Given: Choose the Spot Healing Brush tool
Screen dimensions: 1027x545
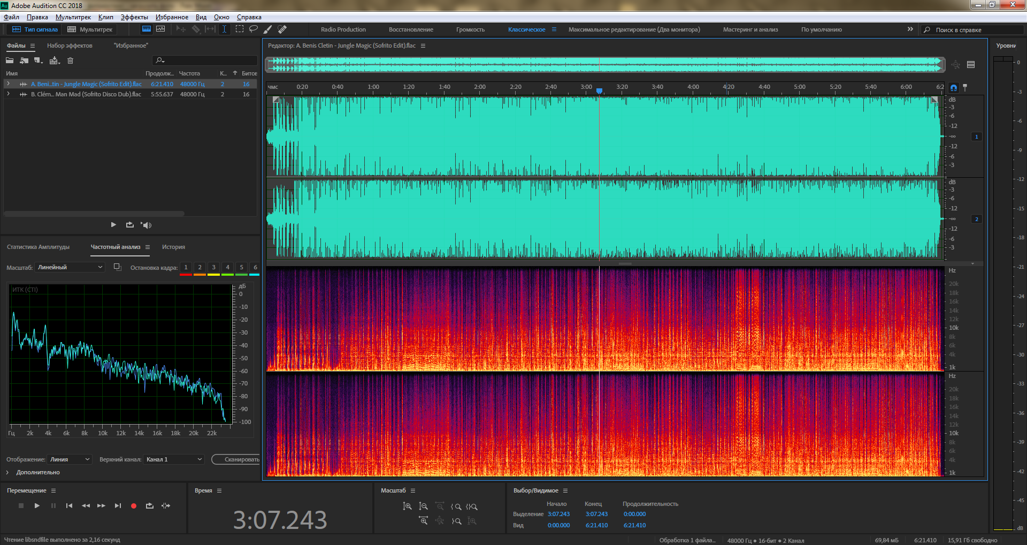Looking at the screenshot, I should click(282, 29).
